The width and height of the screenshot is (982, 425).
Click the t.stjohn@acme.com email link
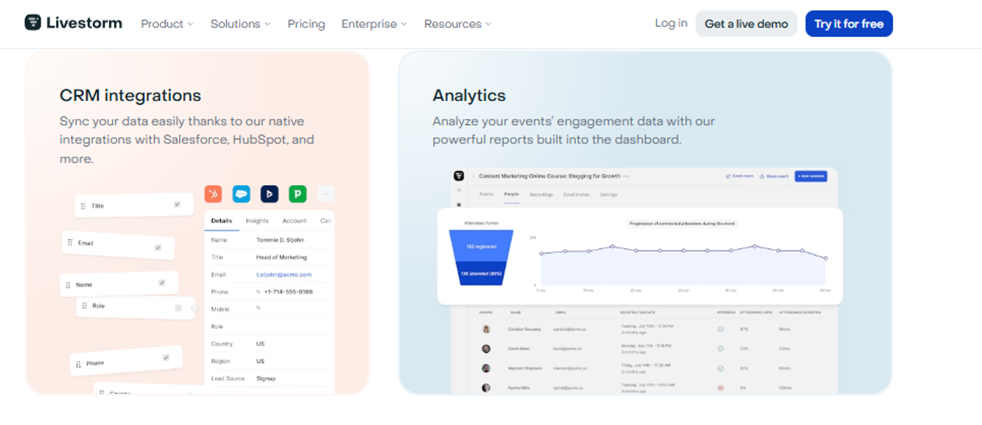[284, 275]
